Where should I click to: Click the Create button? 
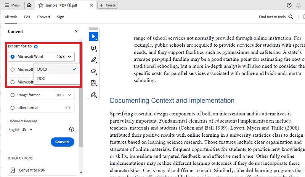(x=108, y=5)
